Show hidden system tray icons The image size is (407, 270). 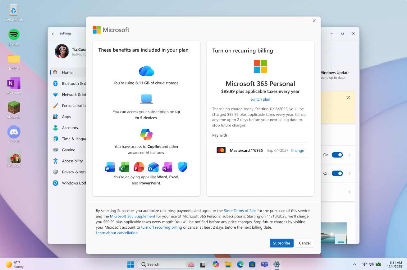[x=354, y=264]
